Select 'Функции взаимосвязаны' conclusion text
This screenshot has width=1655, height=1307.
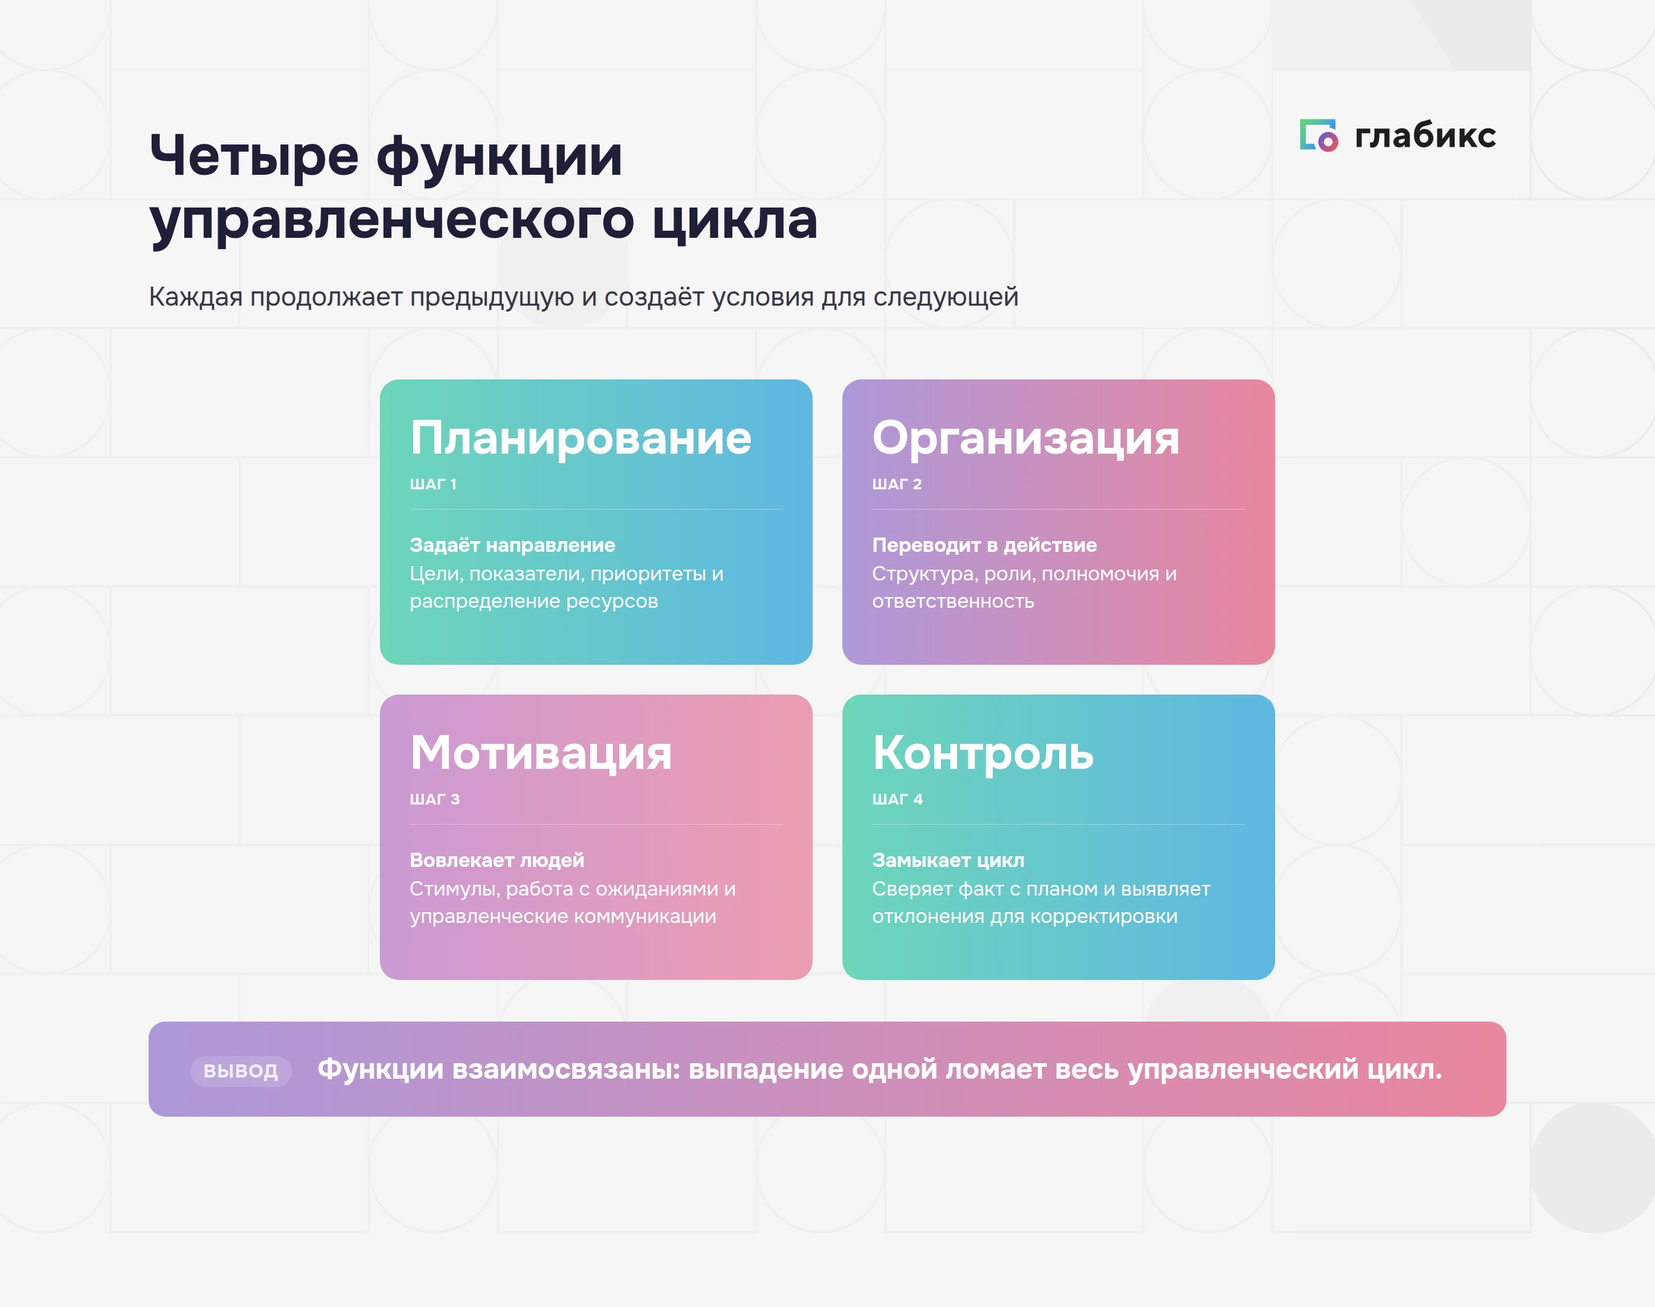(x=880, y=1069)
